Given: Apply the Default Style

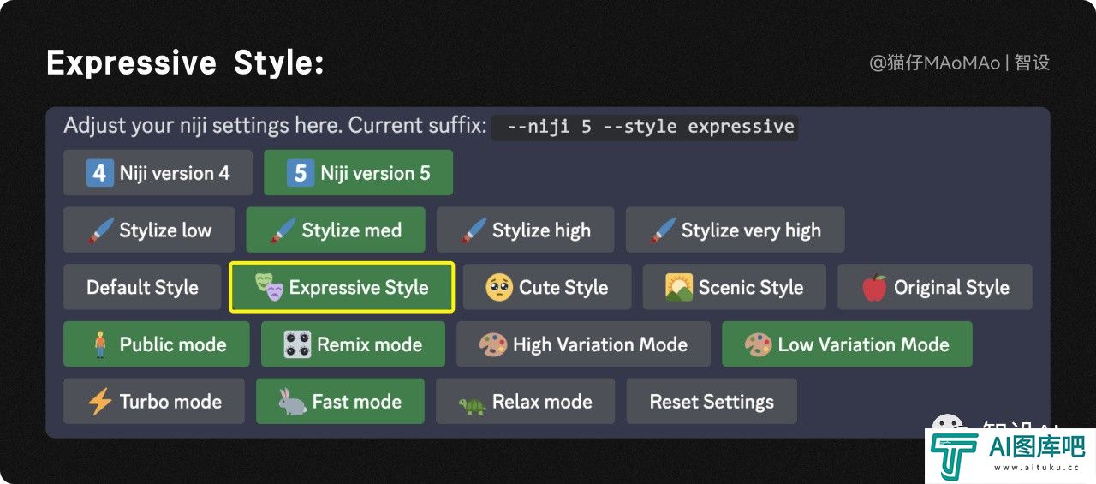Looking at the screenshot, I should click(143, 287).
